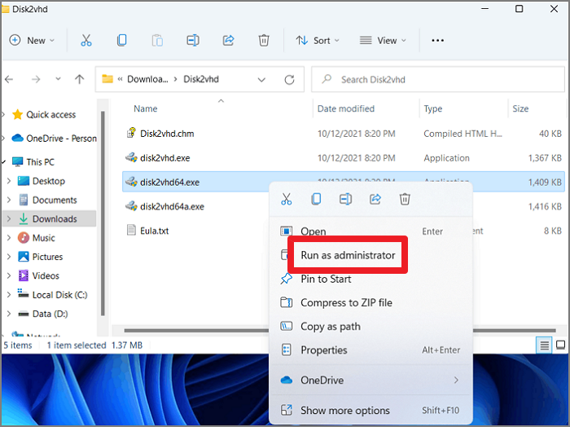Click the Share icon in the top toolbar
This screenshot has width=570, height=427.
[x=228, y=40]
